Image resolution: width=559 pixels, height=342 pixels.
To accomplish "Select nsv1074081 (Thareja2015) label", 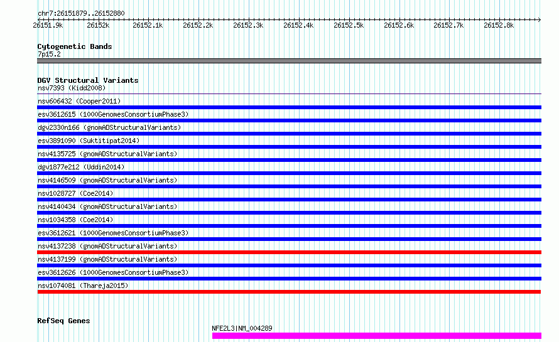I will point(83,286).
